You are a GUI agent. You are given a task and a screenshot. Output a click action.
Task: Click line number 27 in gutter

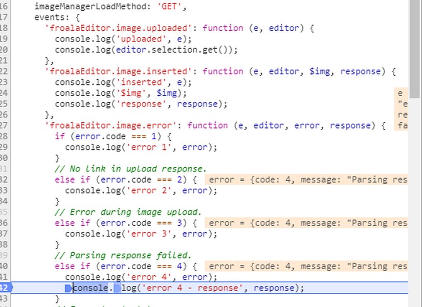[4, 125]
